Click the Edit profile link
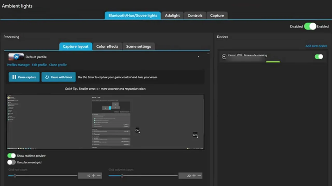Image resolution: width=332 pixels, height=186 pixels. tap(39, 65)
